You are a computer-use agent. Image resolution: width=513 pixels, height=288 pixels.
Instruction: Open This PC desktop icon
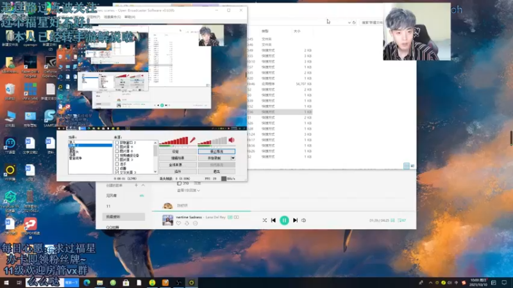pos(10,118)
